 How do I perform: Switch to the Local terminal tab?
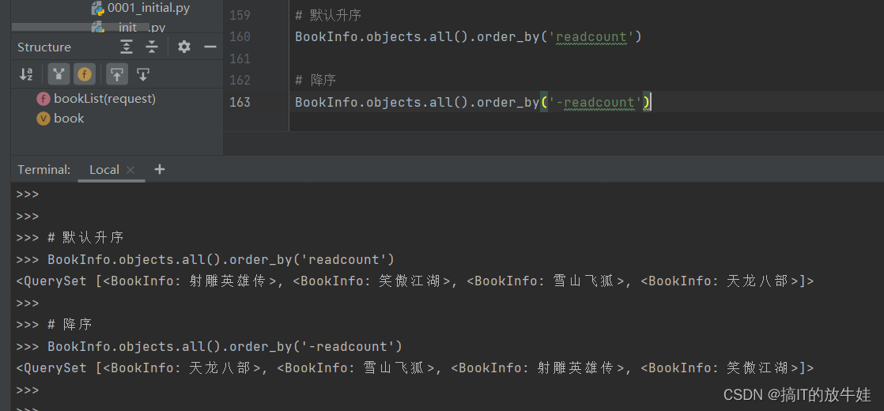[x=104, y=170]
